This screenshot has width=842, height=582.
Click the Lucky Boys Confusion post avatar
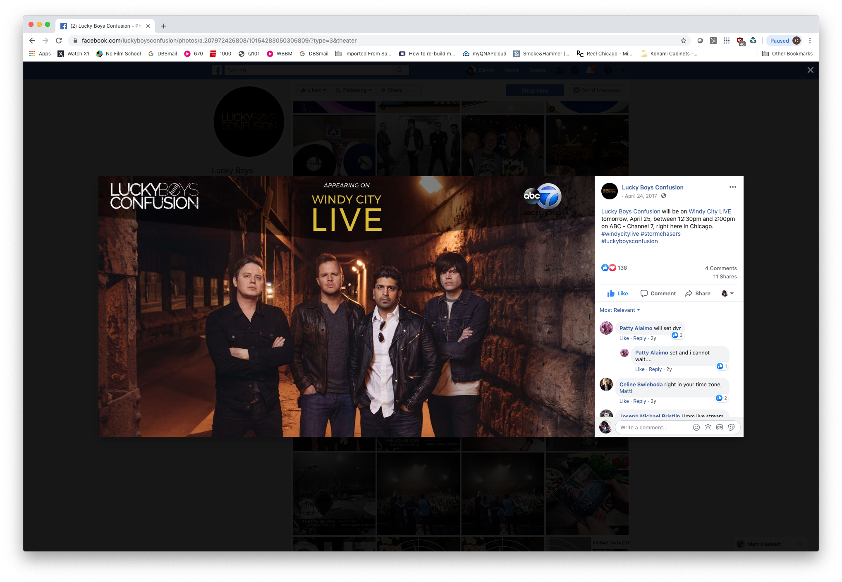pos(610,191)
